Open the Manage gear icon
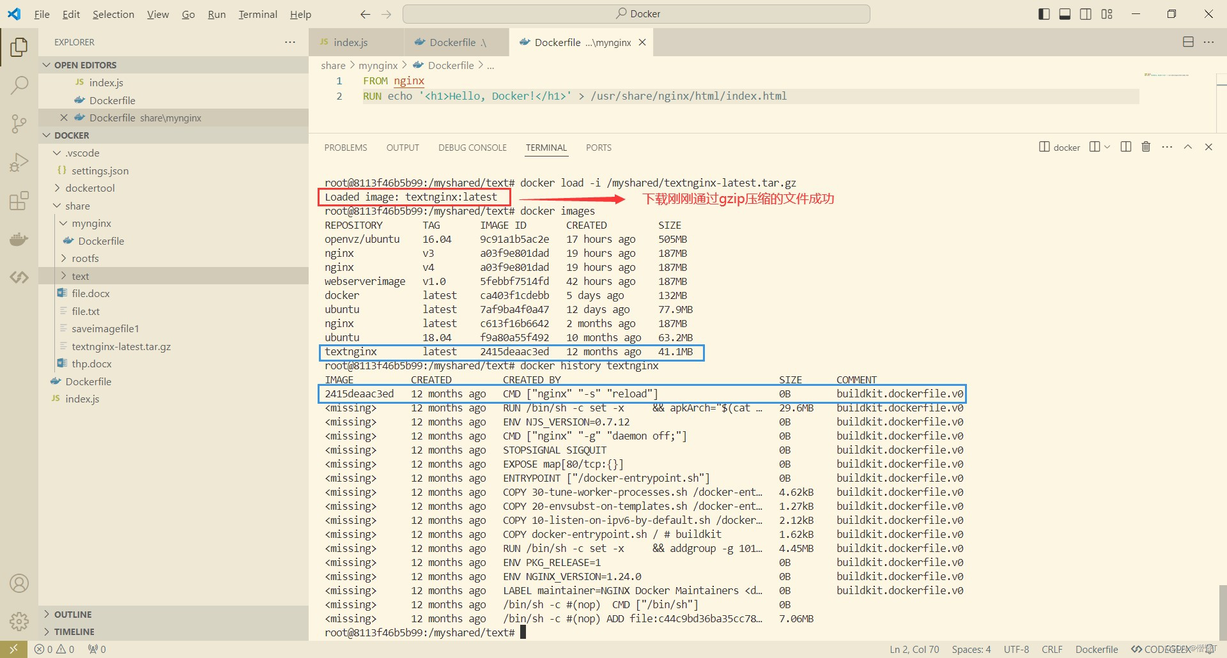Viewport: 1227px width, 658px height. click(19, 621)
